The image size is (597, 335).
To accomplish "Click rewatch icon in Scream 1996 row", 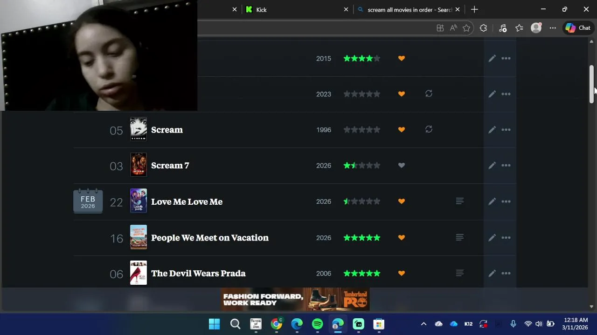I will (x=429, y=129).
